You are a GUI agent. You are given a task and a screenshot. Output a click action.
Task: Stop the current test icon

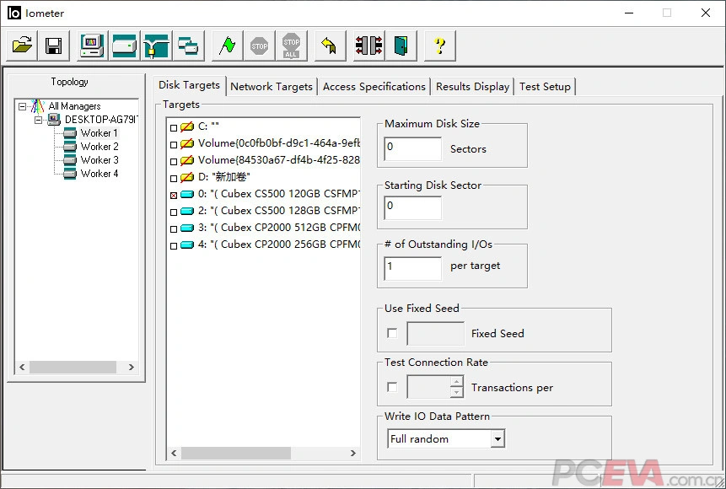click(259, 46)
